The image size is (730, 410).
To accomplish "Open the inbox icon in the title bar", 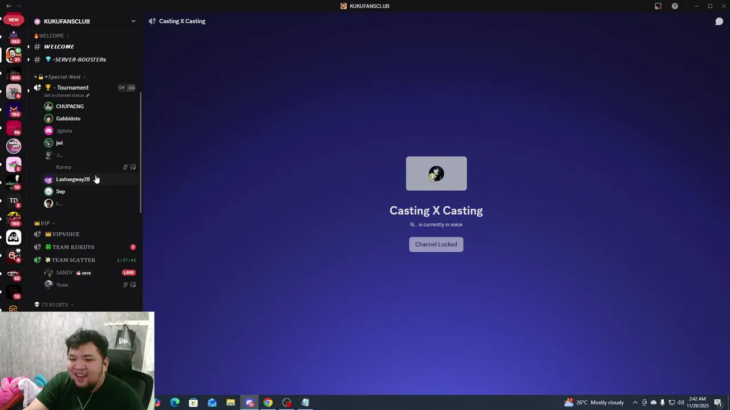I will tap(658, 6).
